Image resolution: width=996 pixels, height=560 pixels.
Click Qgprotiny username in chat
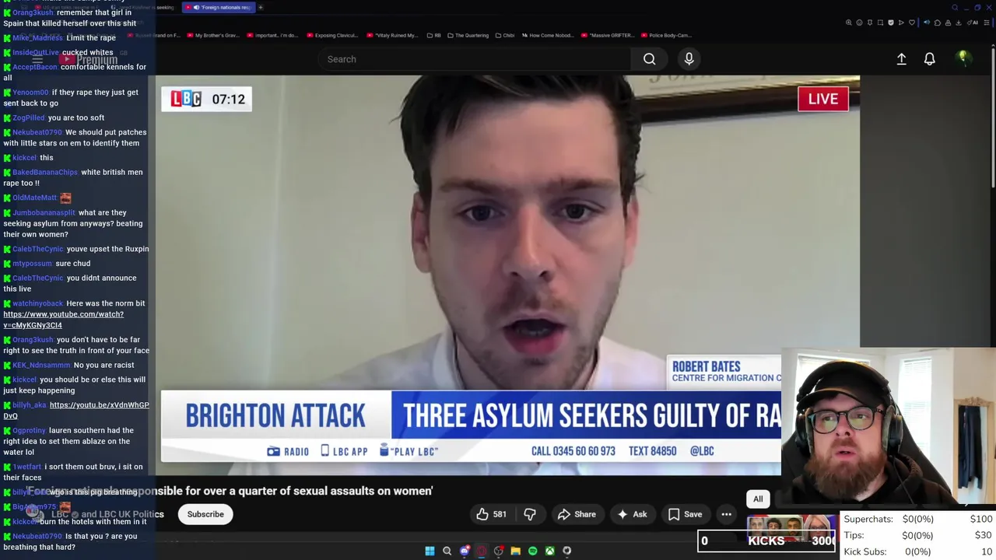pyautogui.click(x=29, y=430)
